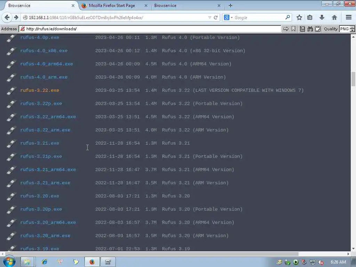This screenshot has height=267, width=356.
Task: Open the URL bar history dropdown arrow
Action: point(210,17)
